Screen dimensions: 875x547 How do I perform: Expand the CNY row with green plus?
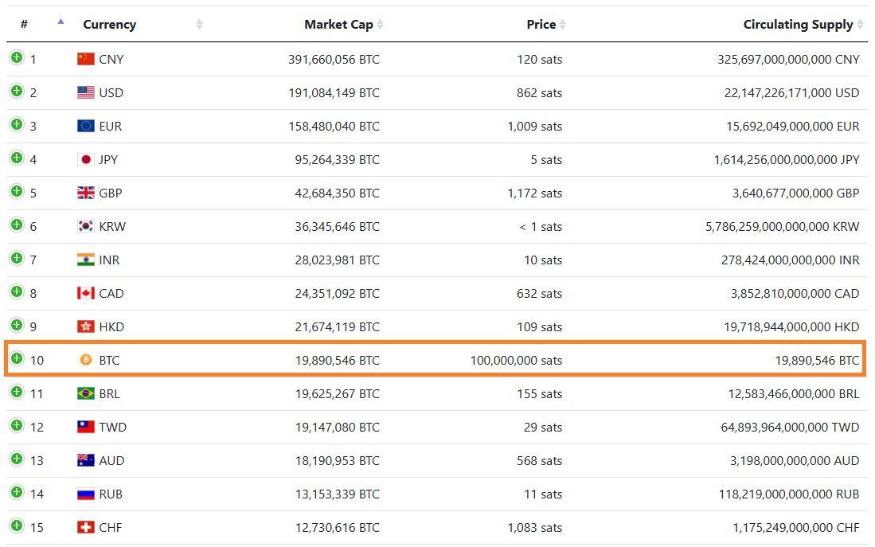coord(17,57)
